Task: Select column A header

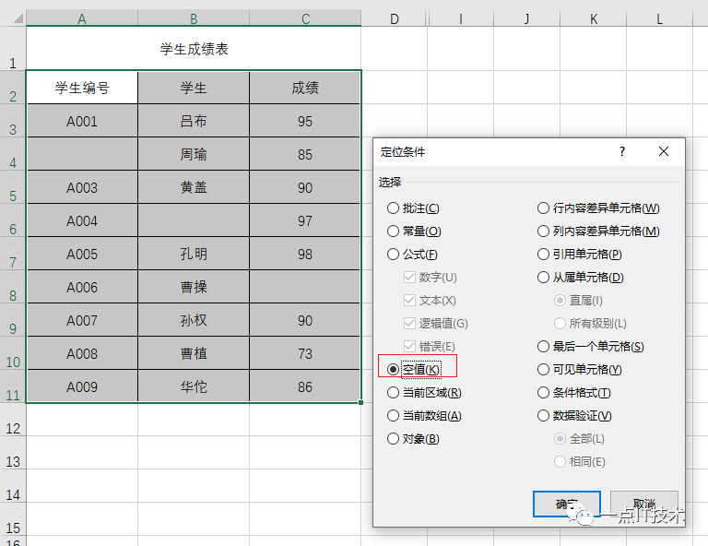Action: [x=82, y=19]
